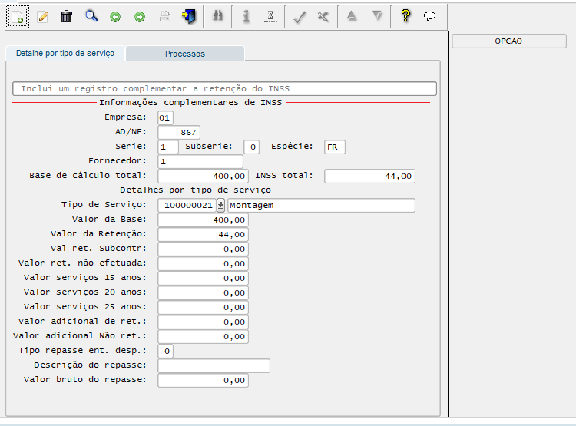Click the Descrição do repasse field
Screen dimensions: 576x426
pos(214,366)
